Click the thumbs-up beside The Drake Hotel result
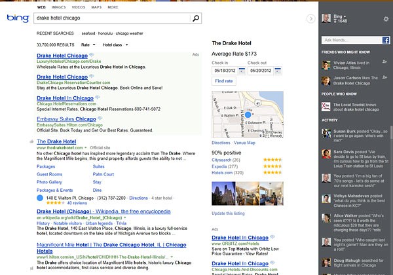393x275 pixels. (x=31, y=141)
